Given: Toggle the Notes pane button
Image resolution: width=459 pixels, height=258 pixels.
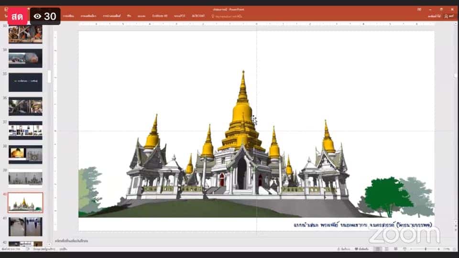Looking at the screenshot, I should pyautogui.click(x=344, y=249).
